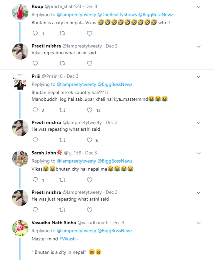The image size is (214, 260).
Task: Click Priii's profile picture
Action: pyautogui.click(x=20, y=82)
